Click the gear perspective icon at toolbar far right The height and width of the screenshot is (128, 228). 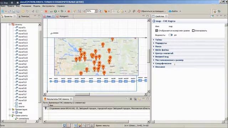pos(219,11)
